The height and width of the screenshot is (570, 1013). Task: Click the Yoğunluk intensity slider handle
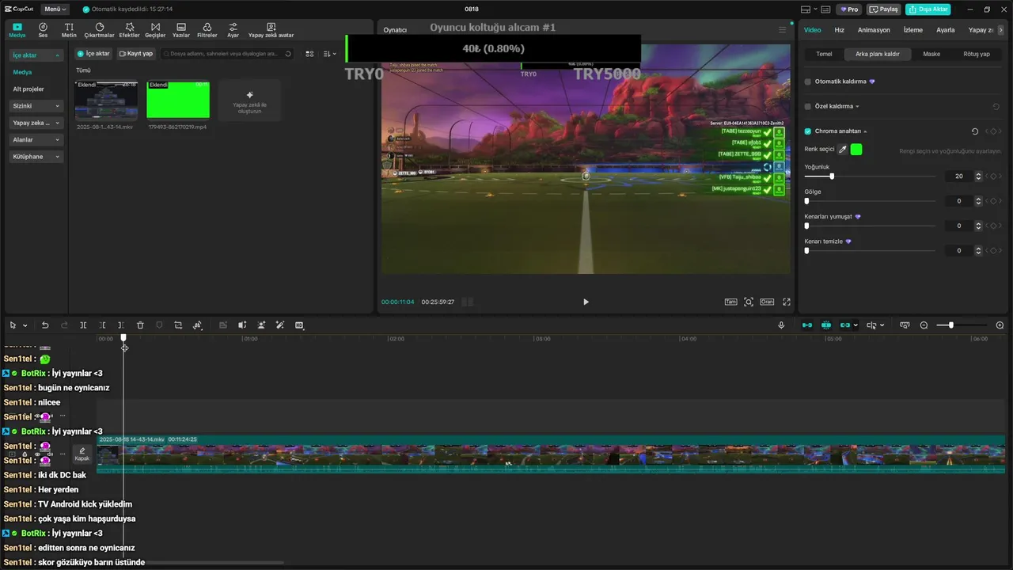[x=831, y=177]
